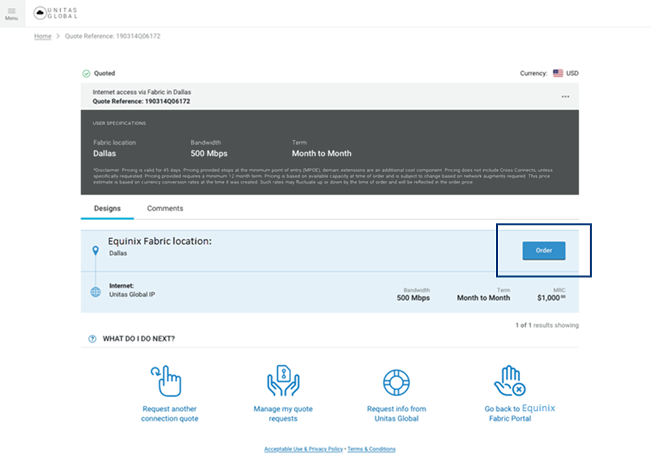651x467 pixels.
Task: Click the Request another connection quote hand icon
Action: point(166,381)
